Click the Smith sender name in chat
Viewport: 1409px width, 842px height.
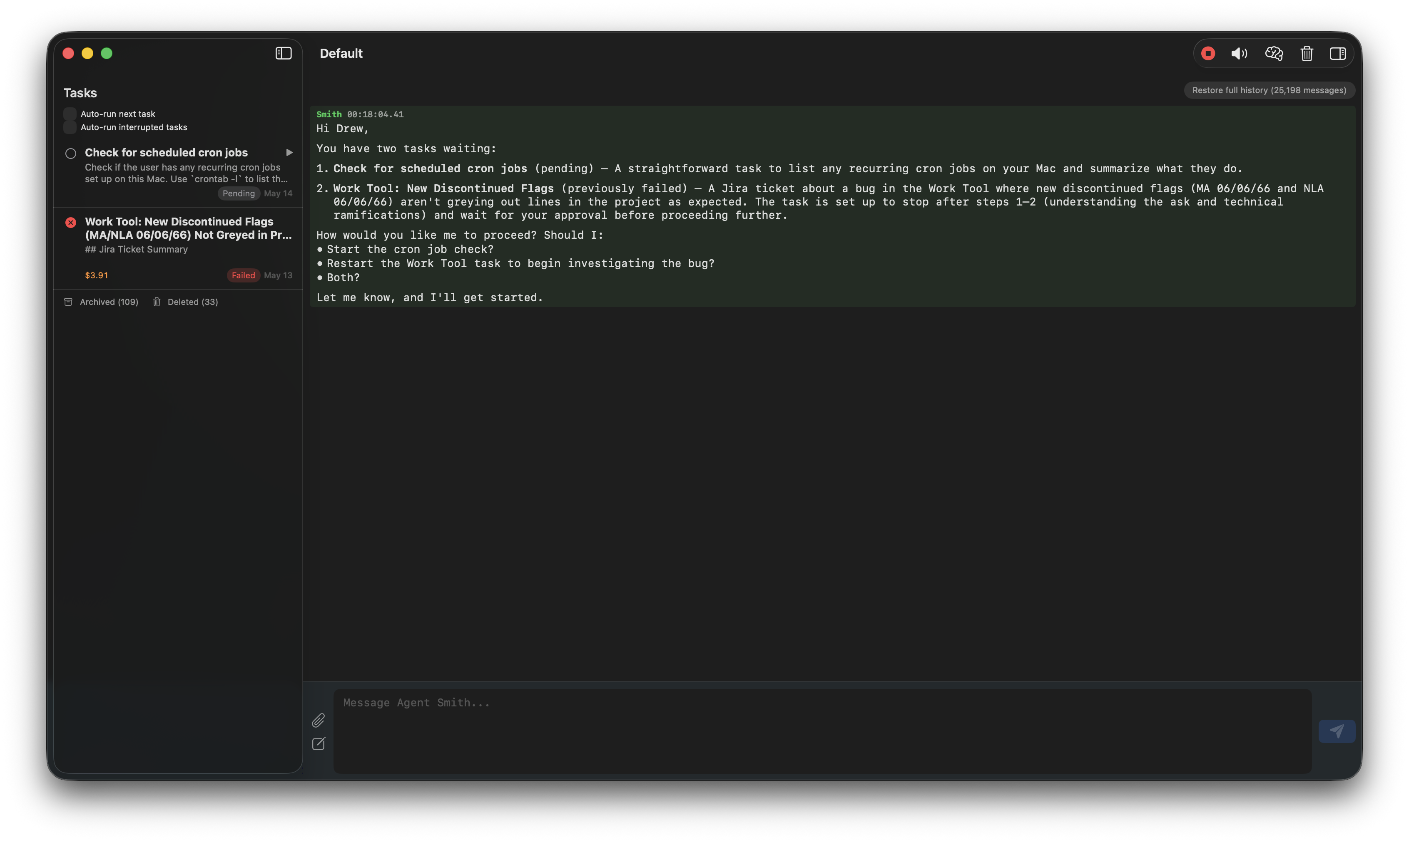click(329, 115)
